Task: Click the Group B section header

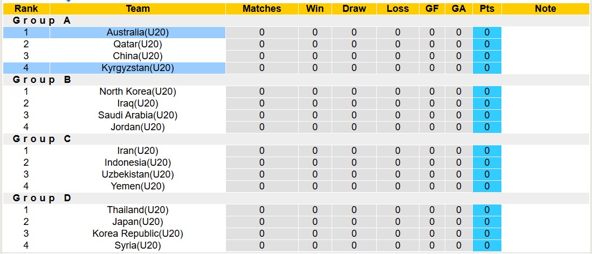Action: click(x=42, y=80)
